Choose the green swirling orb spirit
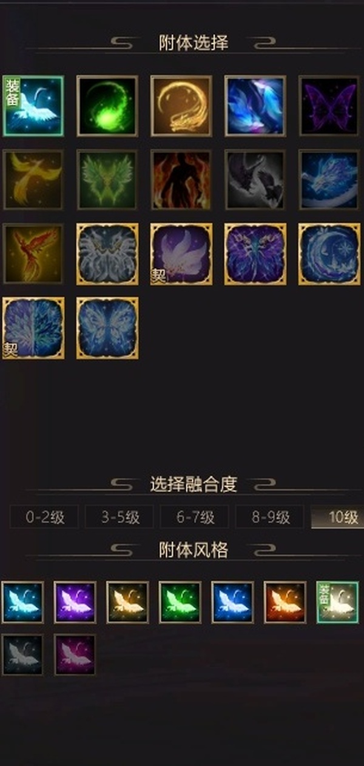This screenshot has width=364, height=766. click(x=107, y=106)
